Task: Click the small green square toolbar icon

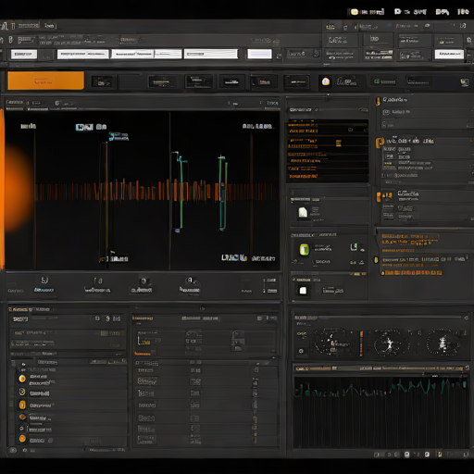Action: point(377,81)
